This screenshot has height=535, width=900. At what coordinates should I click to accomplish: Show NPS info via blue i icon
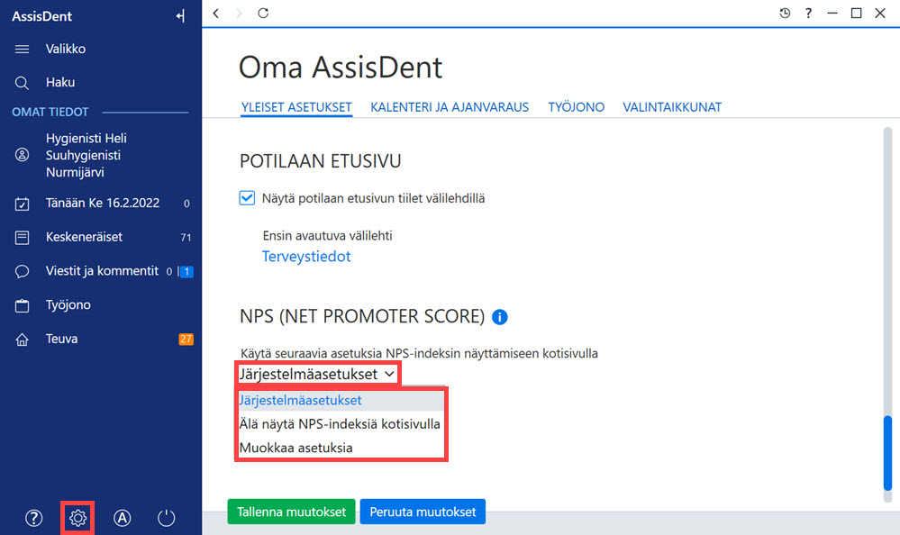[499, 317]
